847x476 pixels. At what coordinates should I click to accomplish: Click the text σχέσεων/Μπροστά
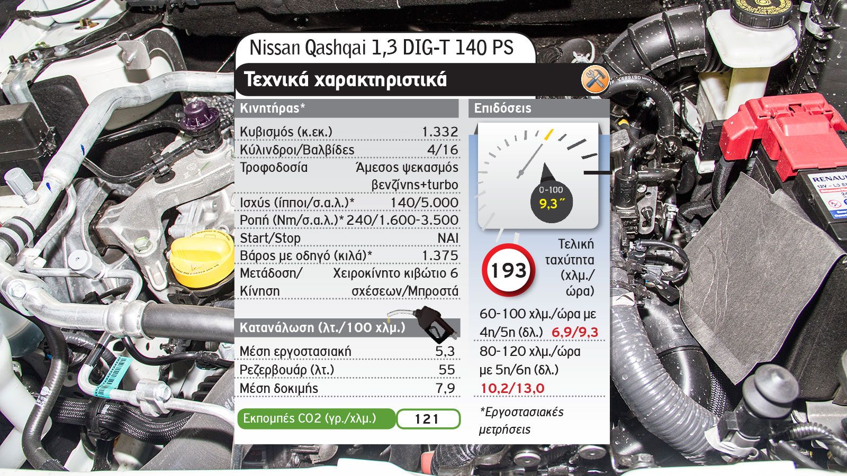[x=405, y=291]
